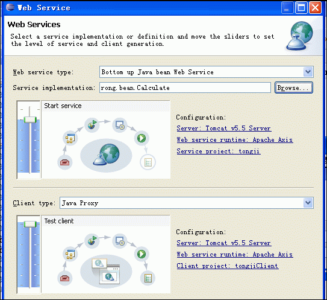Viewport: 327px width, 300px height.
Task: Open service Server: Tomcat v5.5 Server link
Action: coord(224,128)
